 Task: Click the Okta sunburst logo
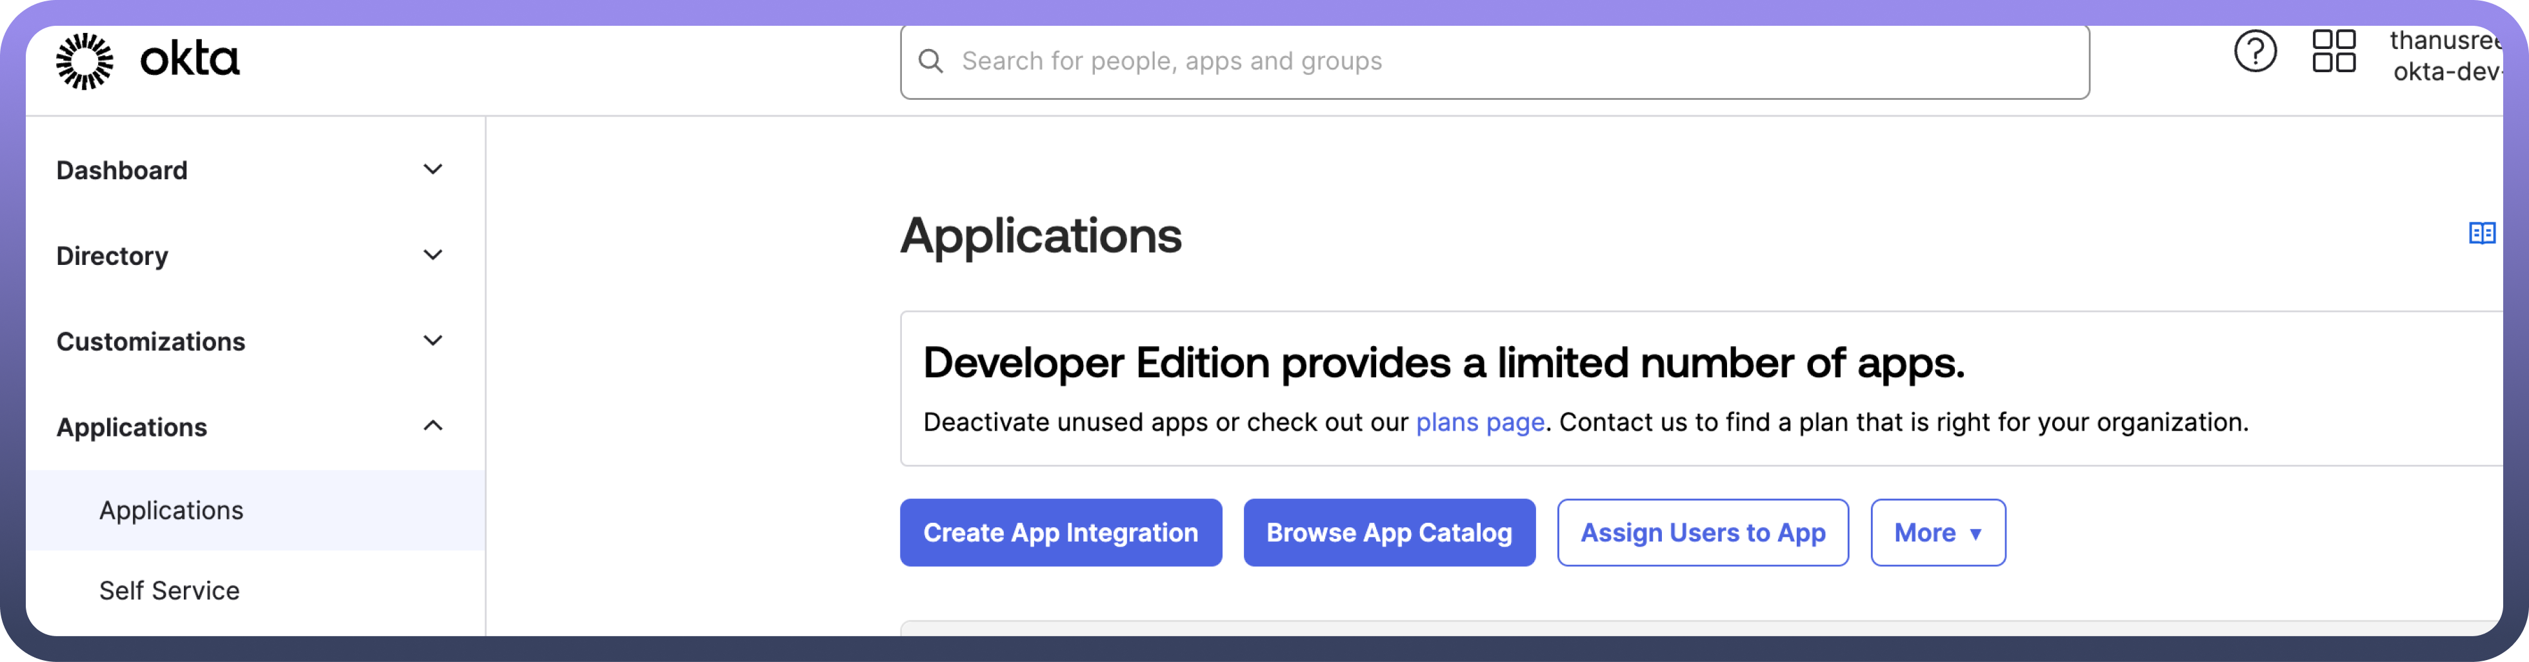click(85, 61)
